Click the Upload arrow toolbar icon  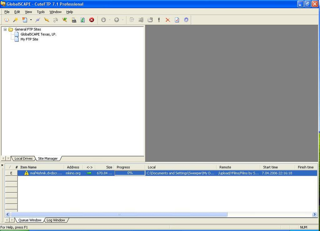117,20
